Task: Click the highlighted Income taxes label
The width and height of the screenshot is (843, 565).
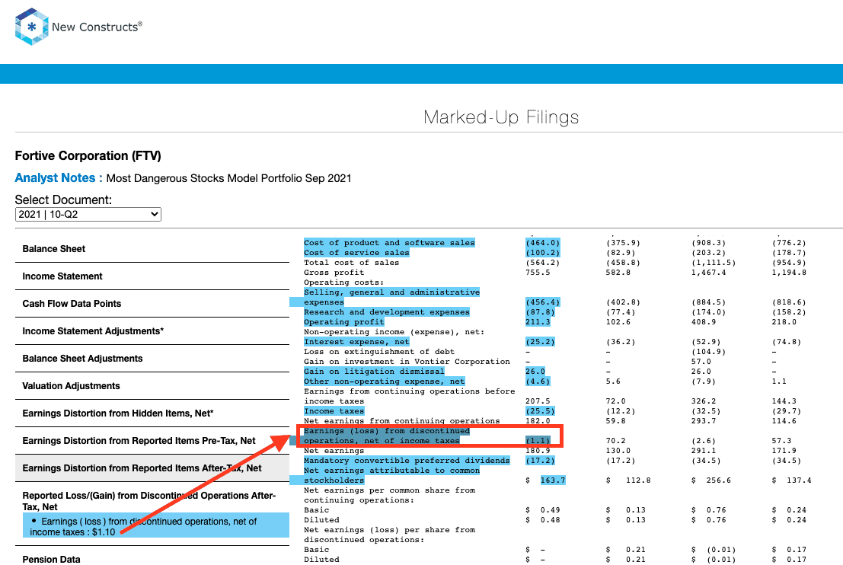Action: (334, 411)
